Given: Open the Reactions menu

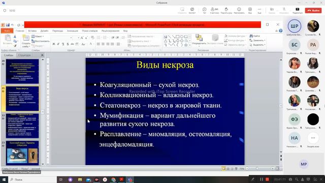Looking at the screenshot, I should coord(239,10).
